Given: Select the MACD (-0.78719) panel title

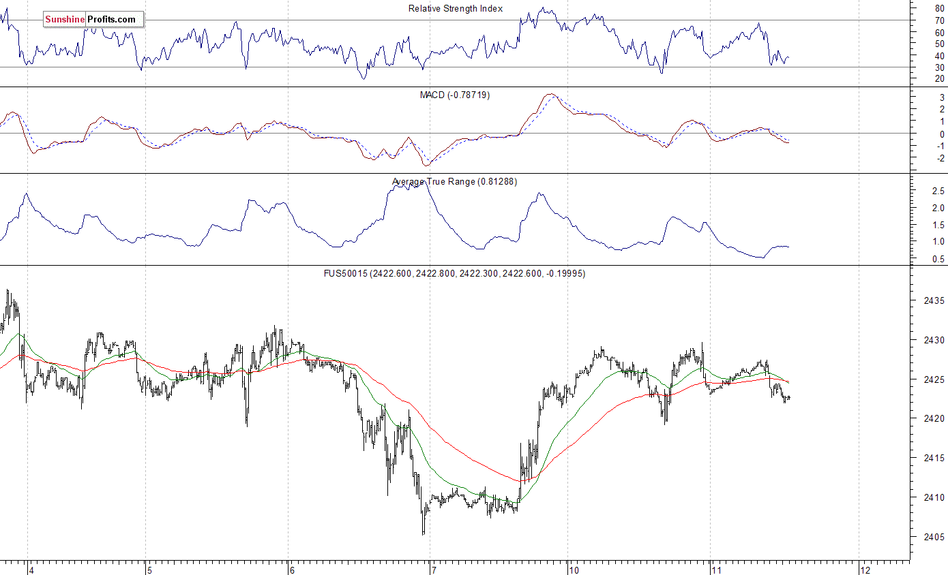Looking at the screenshot, I should pyautogui.click(x=454, y=95).
